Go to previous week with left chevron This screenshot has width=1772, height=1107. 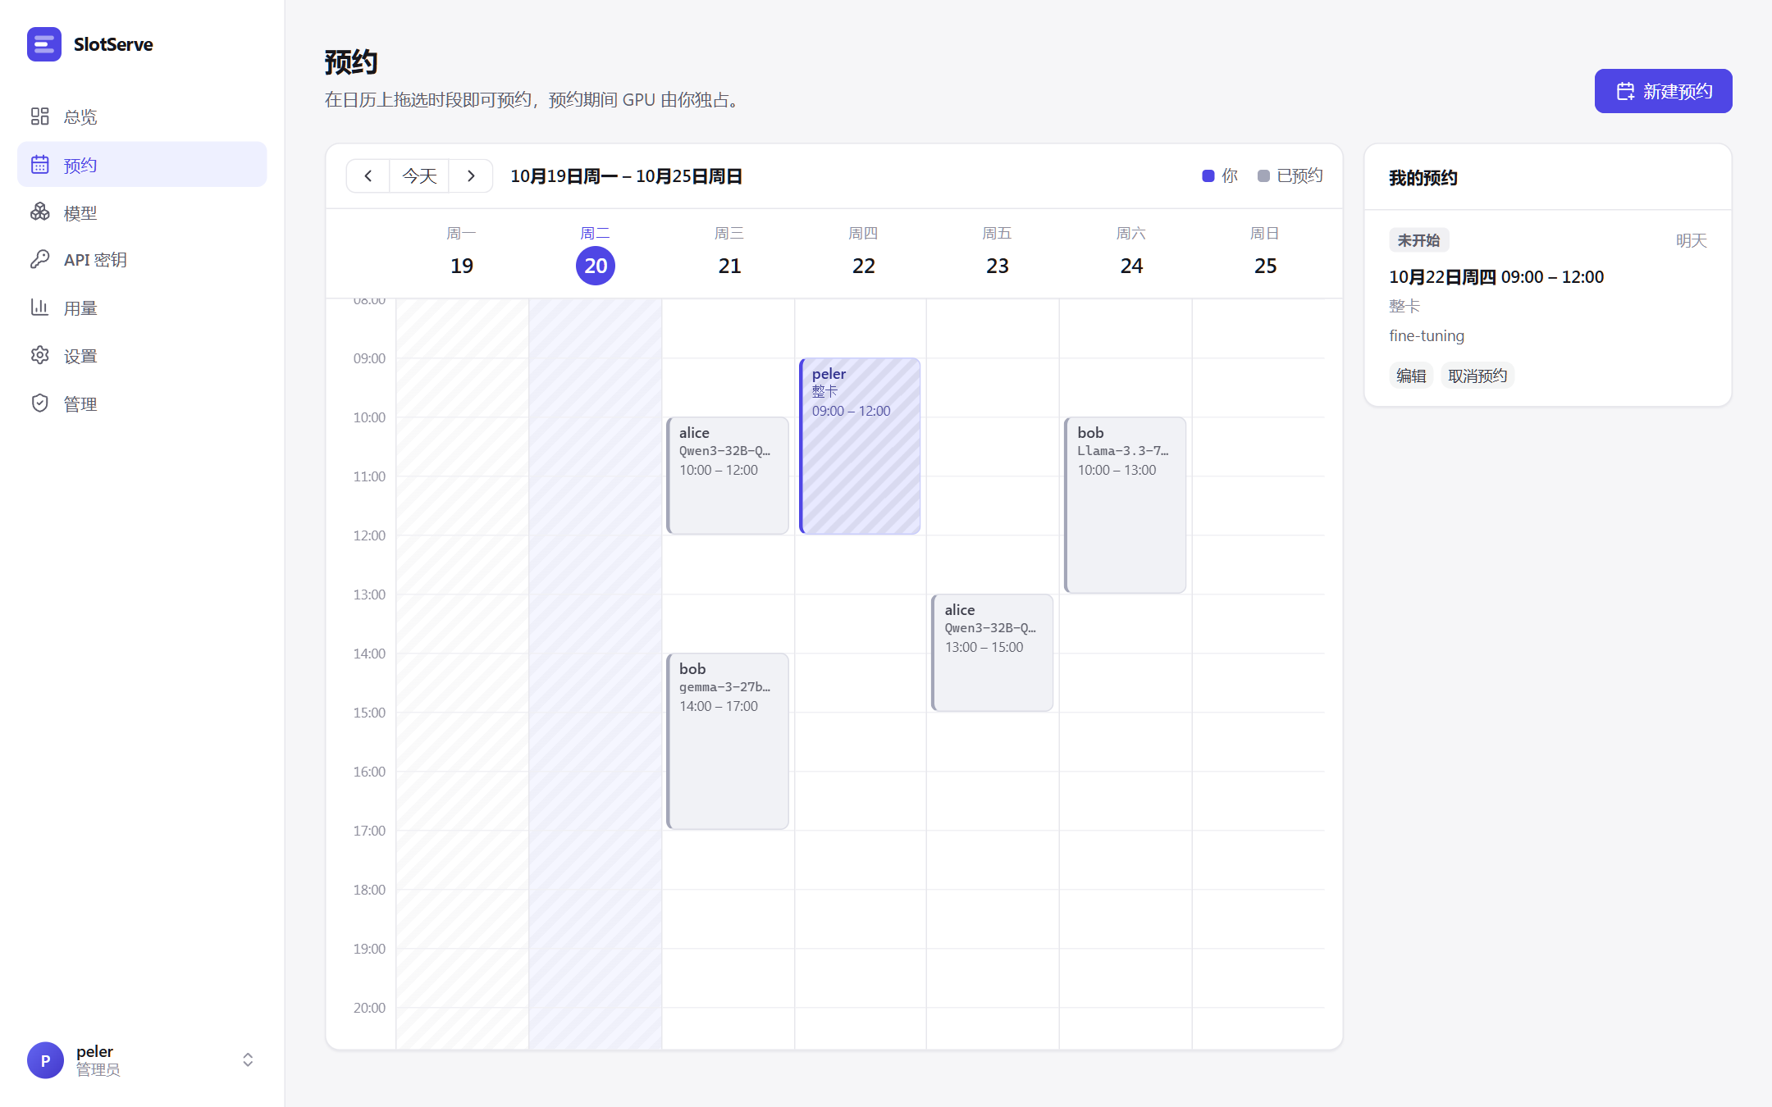[368, 175]
